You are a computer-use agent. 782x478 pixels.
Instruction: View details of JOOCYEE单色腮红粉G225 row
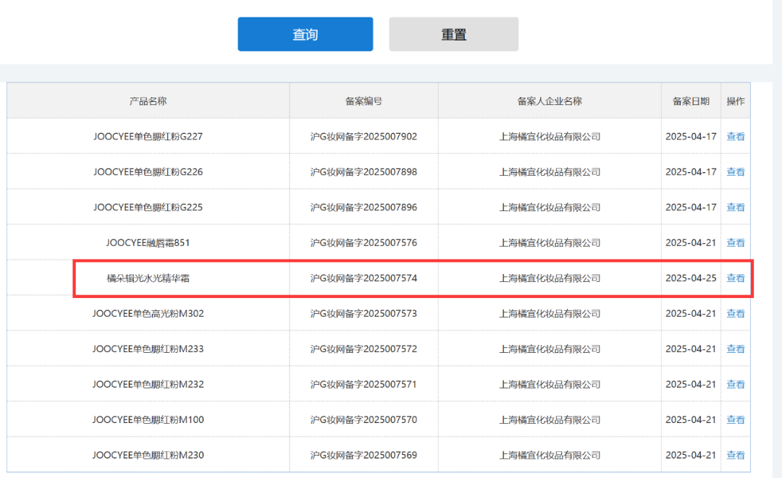pyautogui.click(x=736, y=208)
